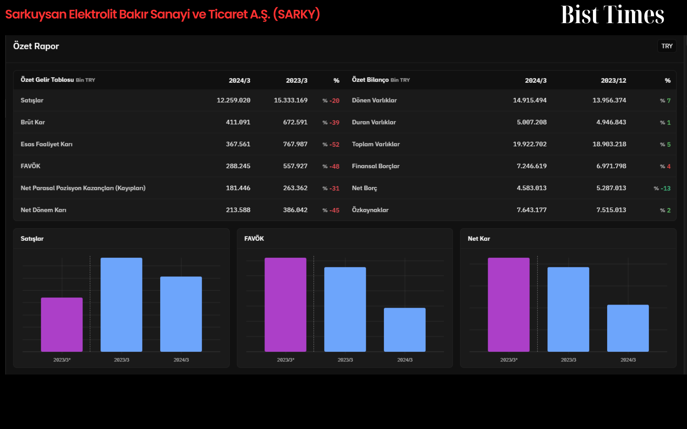This screenshot has height=429, width=687.
Task: Click the FAVÖK chart title
Action: click(x=254, y=239)
